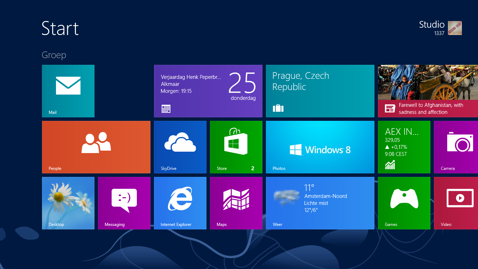This screenshot has width=478, height=269.
Task: Click the Windows 8 logo on Photos tile
Action: [320, 150]
